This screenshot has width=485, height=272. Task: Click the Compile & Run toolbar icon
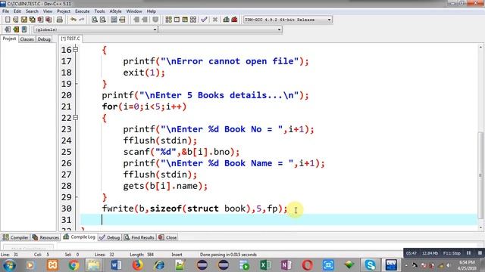185,20
